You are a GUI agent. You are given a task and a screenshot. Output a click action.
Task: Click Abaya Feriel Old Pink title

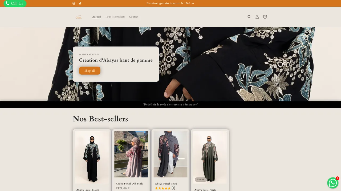[129, 184]
